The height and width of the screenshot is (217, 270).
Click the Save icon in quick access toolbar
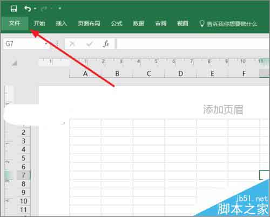click(x=13, y=9)
